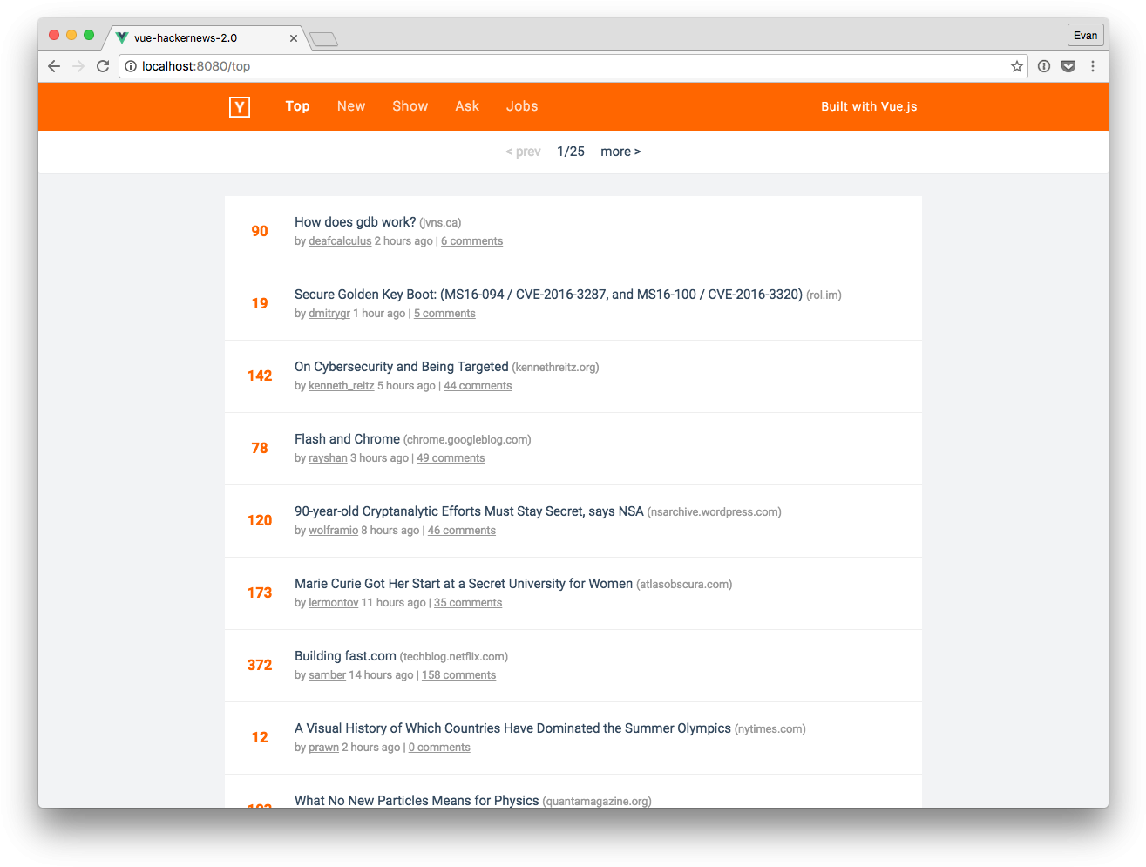This screenshot has width=1146, height=867.
Task: Click '< prev' pagination control
Action: point(522,151)
